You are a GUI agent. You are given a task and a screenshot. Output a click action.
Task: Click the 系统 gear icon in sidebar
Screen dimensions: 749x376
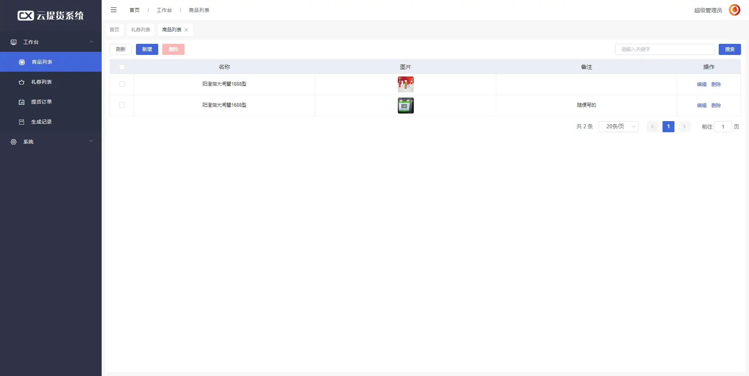14,142
